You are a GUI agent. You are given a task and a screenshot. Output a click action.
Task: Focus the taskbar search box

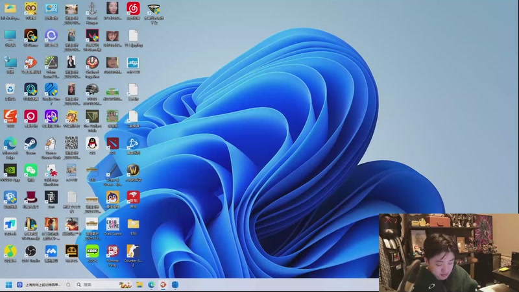pyautogui.click(x=103, y=285)
